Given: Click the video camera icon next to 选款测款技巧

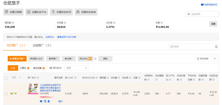Looking at the screenshot, I should click(x=202, y=5).
